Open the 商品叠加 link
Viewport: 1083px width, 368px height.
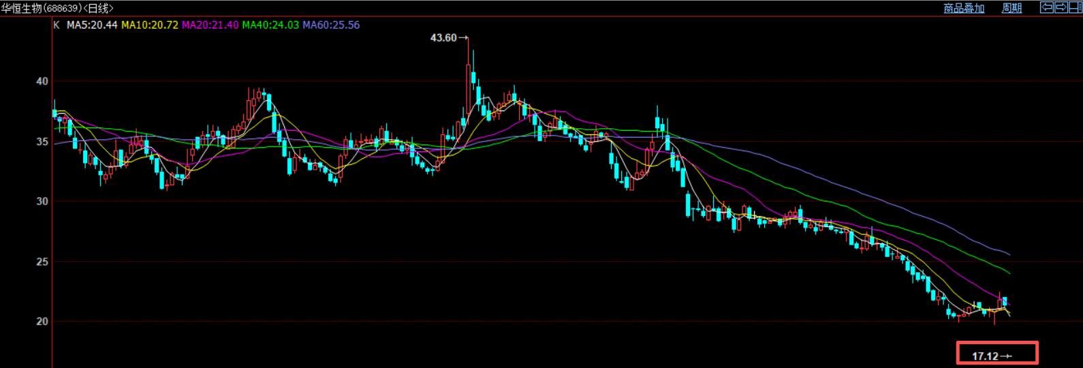click(x=964, y=8)
